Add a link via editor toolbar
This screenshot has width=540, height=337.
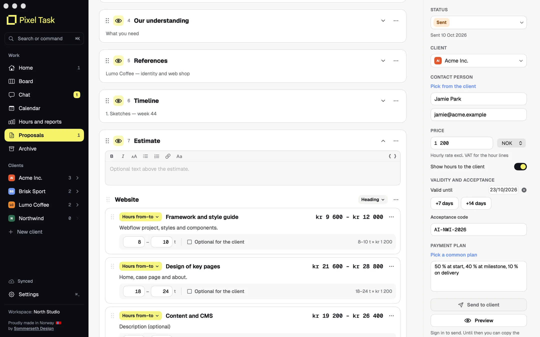click(x=168, y=156)
